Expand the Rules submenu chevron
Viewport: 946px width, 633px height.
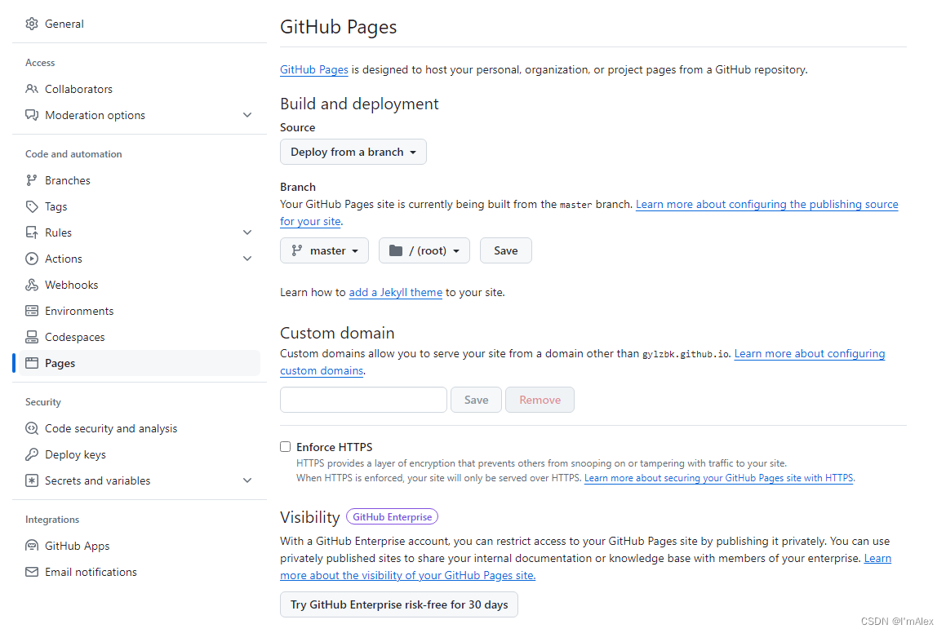pos(247,232)
